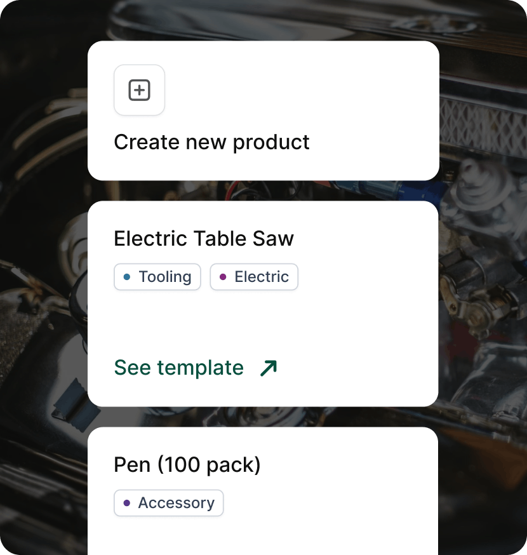Click the blue dot in the Tooling tag

click(127, 277)
